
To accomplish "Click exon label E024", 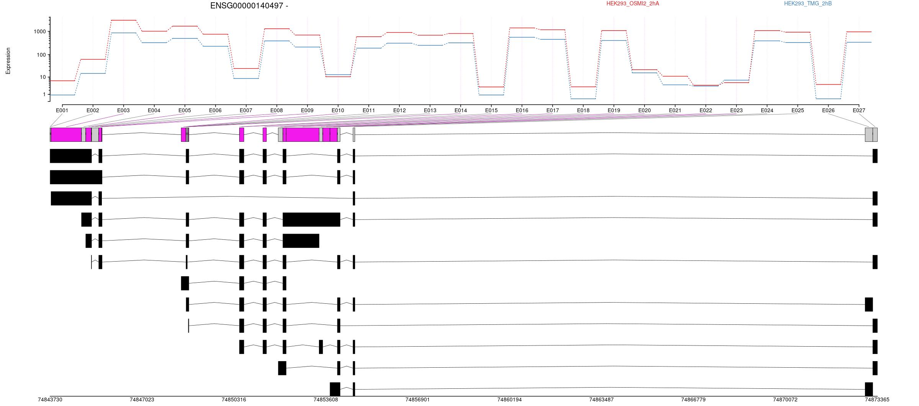I will (x=767, y=110).
